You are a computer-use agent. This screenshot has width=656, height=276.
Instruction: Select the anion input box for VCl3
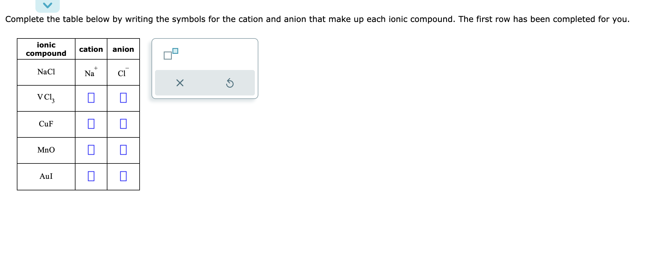click(x=123, y=98)
